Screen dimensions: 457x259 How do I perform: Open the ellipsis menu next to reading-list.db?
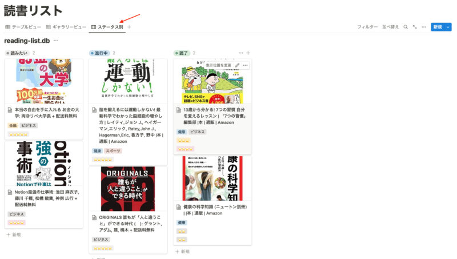pos(55,41)
